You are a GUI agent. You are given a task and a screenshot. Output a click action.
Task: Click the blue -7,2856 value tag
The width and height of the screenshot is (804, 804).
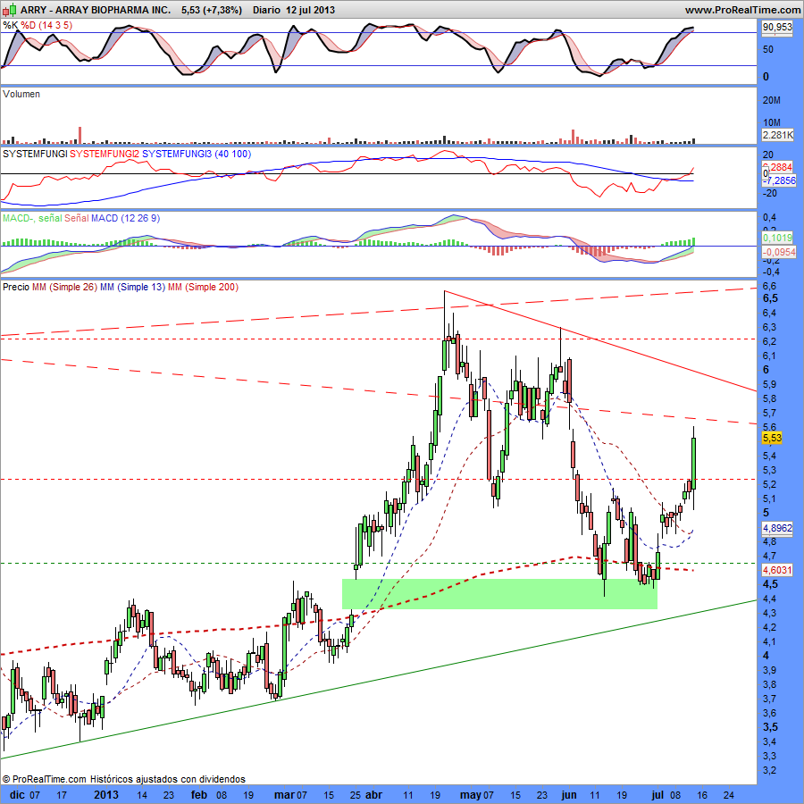(778, 180)
